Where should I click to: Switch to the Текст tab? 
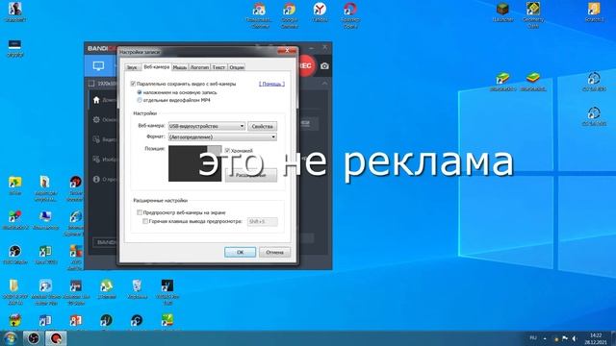[218, 67]
